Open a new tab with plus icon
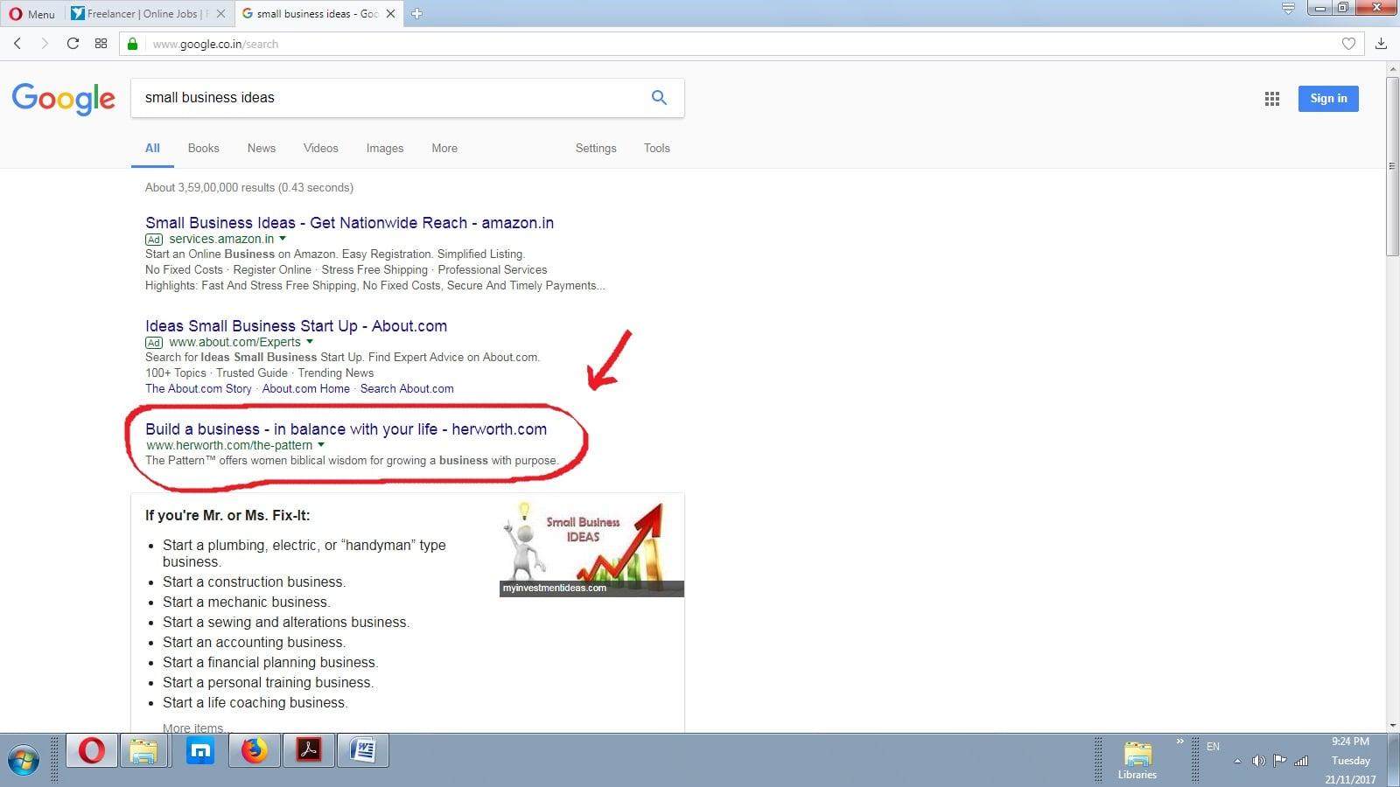Viewport: 1400px width, 787px height. pos(417,14)
